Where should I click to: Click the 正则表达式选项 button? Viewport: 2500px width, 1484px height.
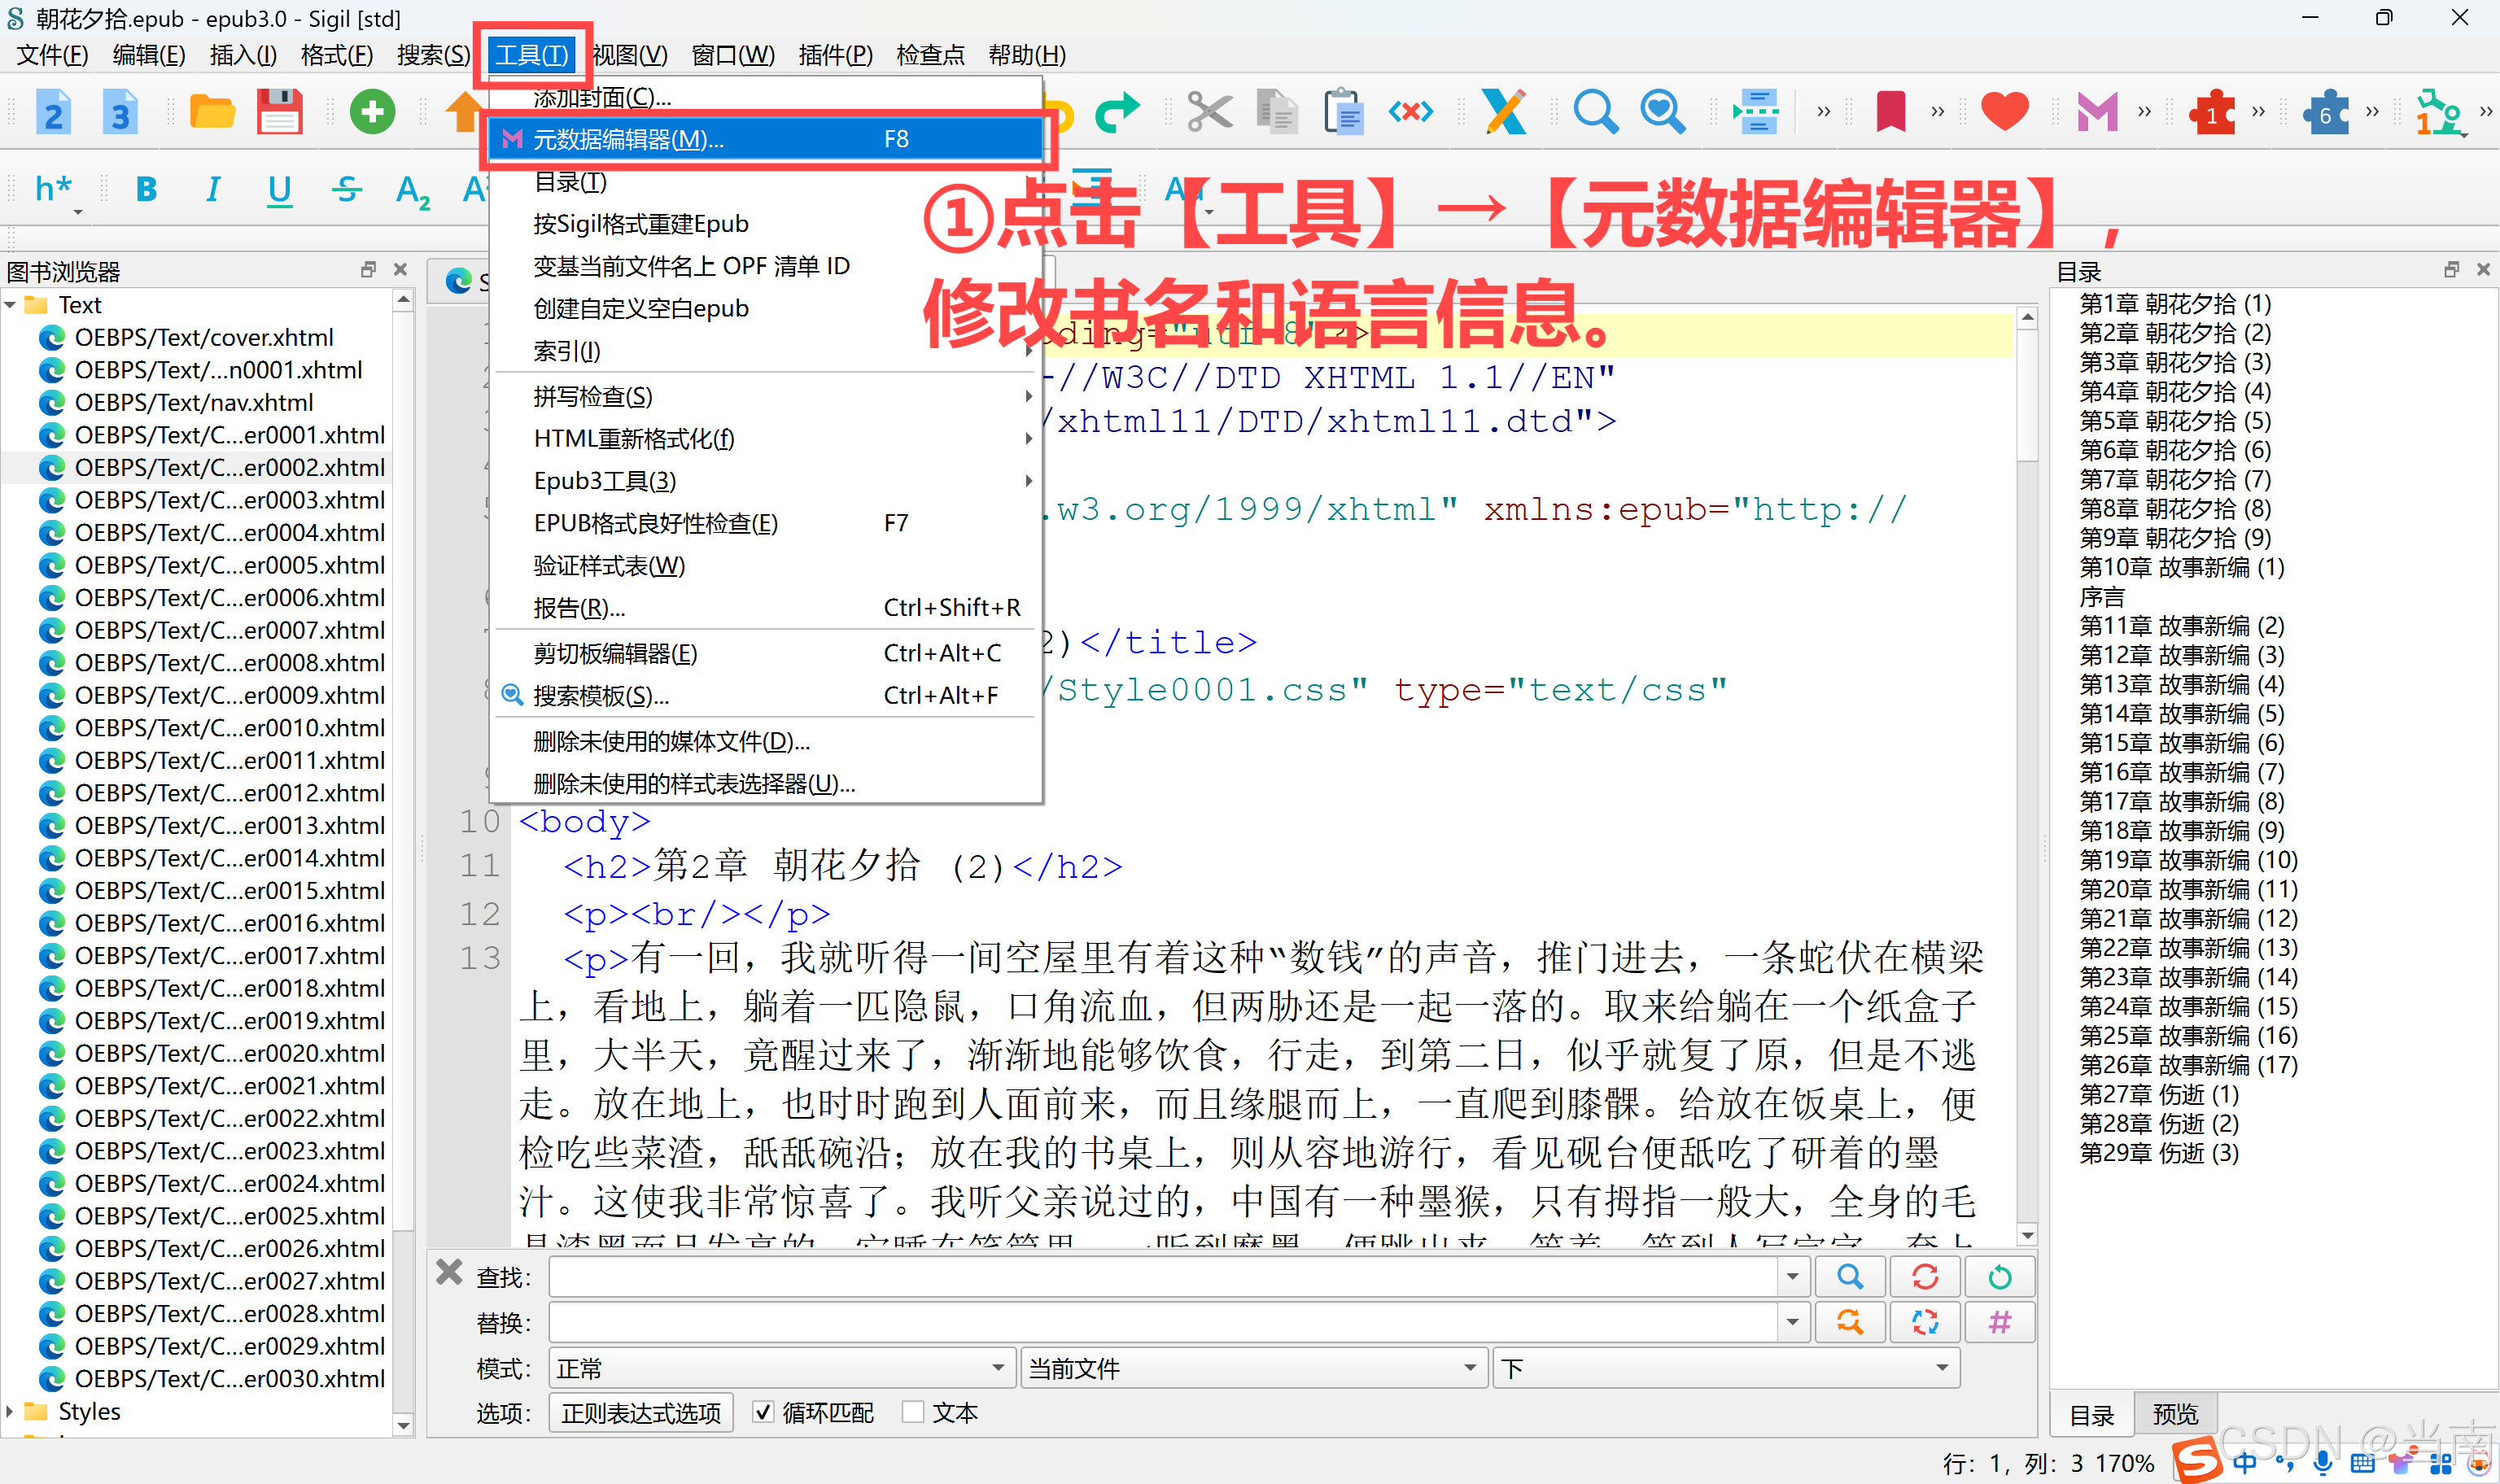pyautogui.click(x=640, y=1412)
